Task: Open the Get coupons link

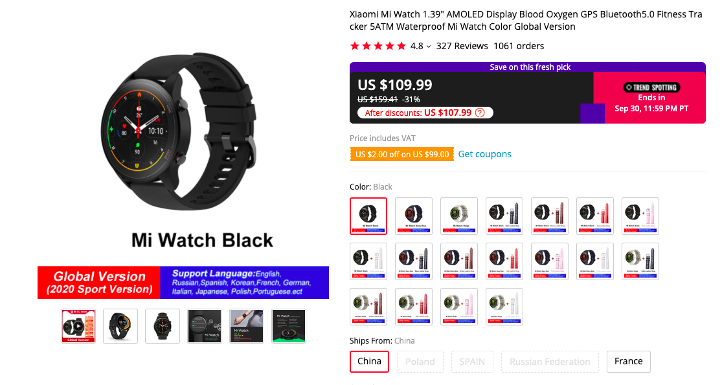Action: [484, 154]
